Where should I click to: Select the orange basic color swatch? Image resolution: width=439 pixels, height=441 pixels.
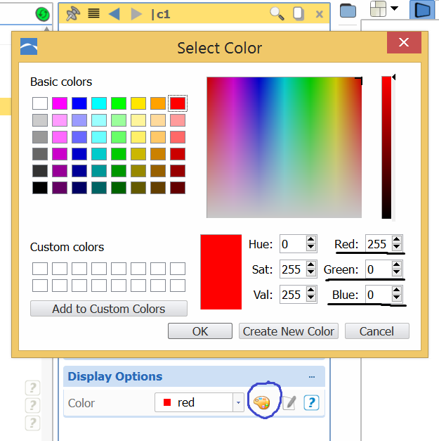158,103
